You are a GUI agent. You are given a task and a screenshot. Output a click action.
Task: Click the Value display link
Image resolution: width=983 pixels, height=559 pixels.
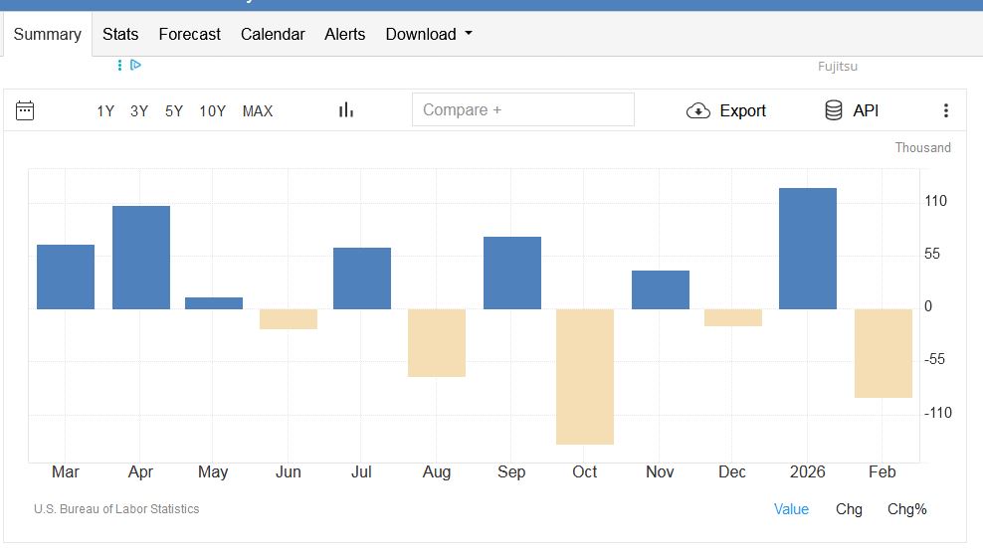pyautogui.click(x=791, y=509)
